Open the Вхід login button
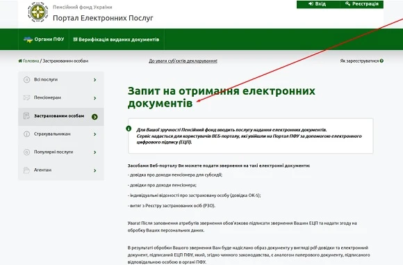 (318, 4)
